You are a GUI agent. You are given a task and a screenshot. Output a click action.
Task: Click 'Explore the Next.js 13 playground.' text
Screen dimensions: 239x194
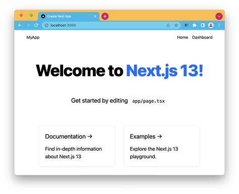point(154,153)
